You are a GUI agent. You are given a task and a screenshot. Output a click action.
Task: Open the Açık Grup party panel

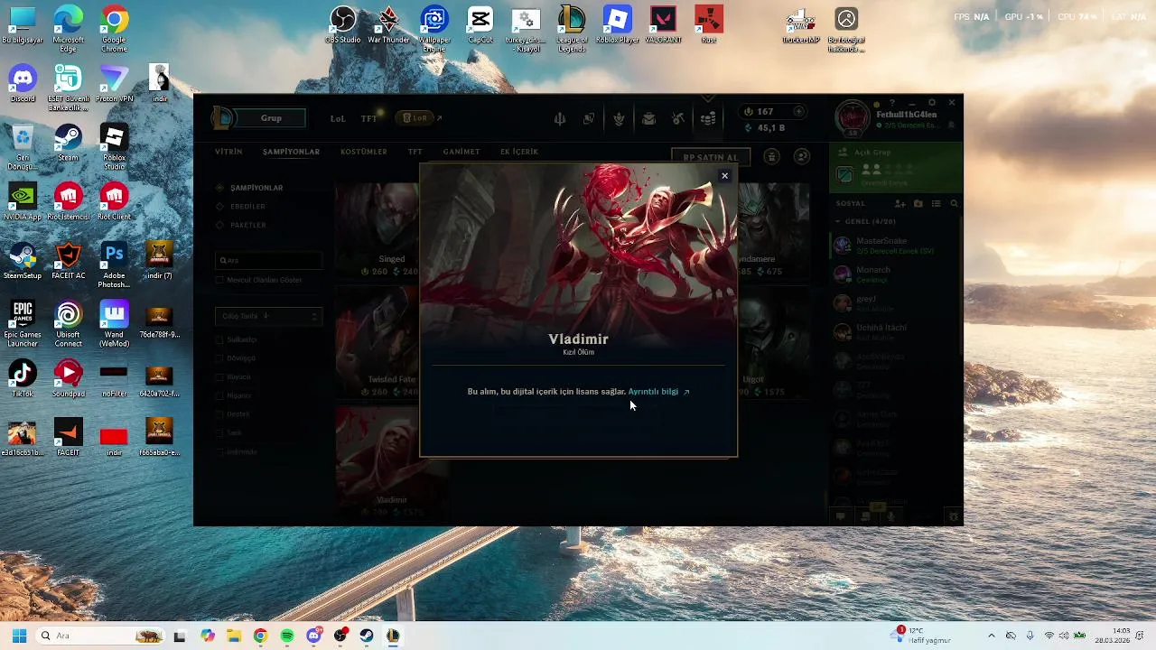tap(896, 168)
